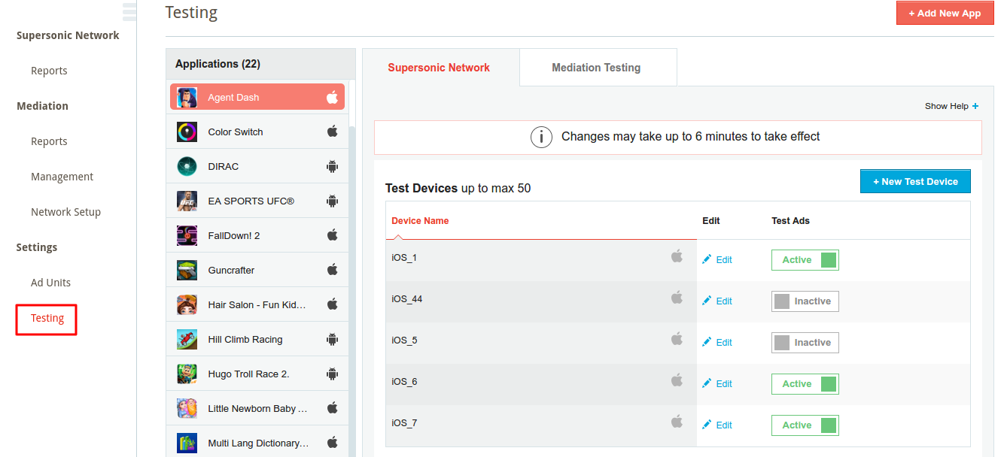1004x457 pixels.
Task: Switch to the Mediation Testing tab
Action: [596, 68]
